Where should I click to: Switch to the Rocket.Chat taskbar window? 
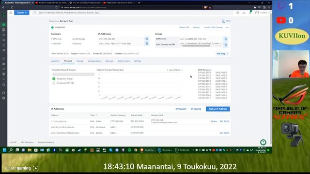click(183, 150)
